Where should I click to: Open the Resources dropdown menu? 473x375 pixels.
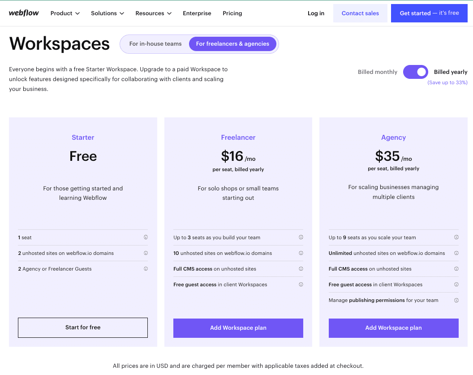(153, 13)
